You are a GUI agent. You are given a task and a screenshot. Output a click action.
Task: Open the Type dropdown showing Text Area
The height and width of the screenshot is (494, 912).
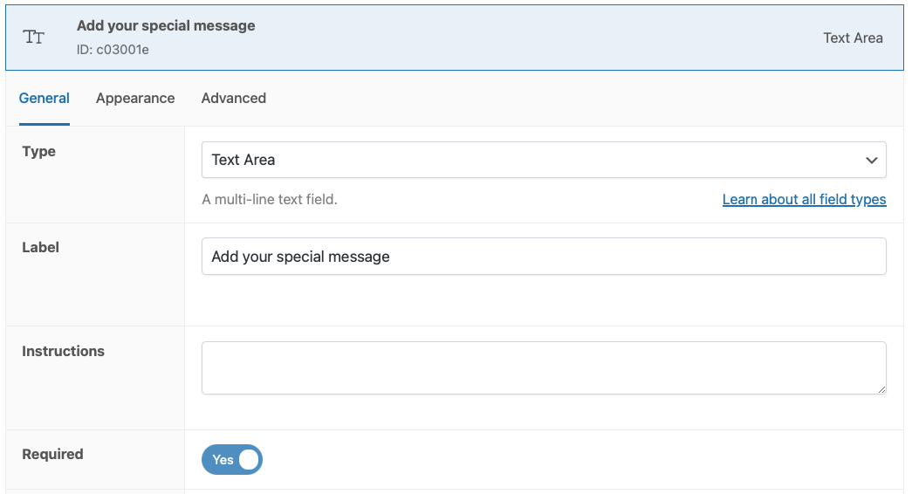[x=544, y=160]
